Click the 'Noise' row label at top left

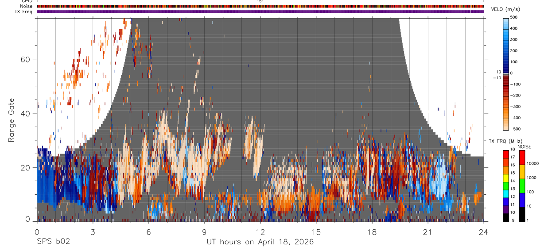pyautogui.click(x=26, y=6)
